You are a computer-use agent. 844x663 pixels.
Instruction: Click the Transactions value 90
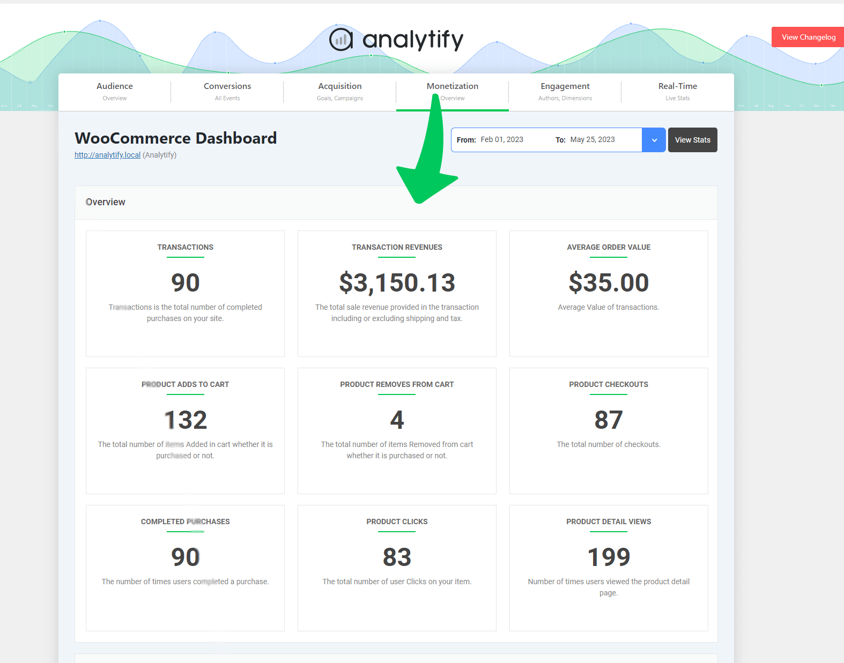[186, 282]
